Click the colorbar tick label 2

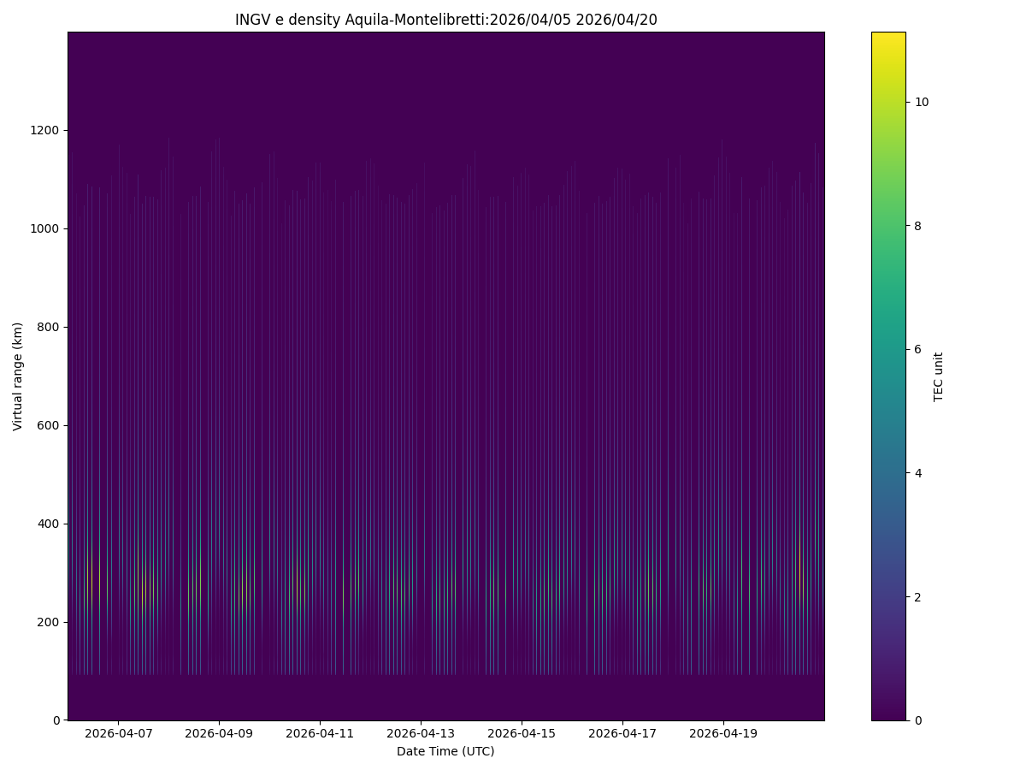pos(918,596)
